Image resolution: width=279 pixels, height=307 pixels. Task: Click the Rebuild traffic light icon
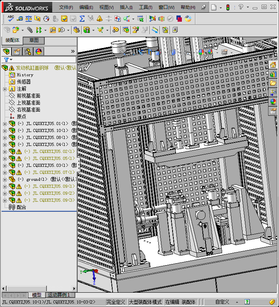228,7
